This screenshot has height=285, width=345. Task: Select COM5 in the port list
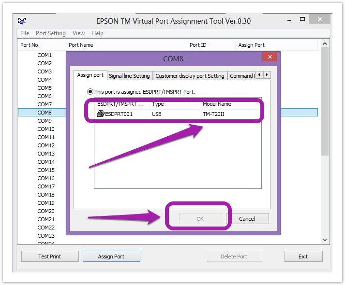pyautogui.click(x=45, y=88)
